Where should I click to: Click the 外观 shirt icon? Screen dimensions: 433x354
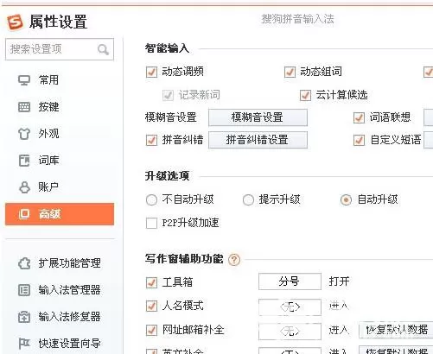coord(24,134)
